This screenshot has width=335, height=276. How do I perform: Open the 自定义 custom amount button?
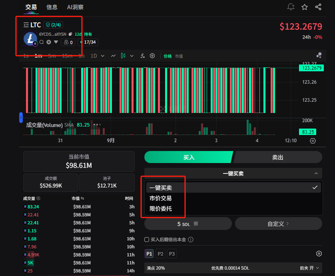278,224
